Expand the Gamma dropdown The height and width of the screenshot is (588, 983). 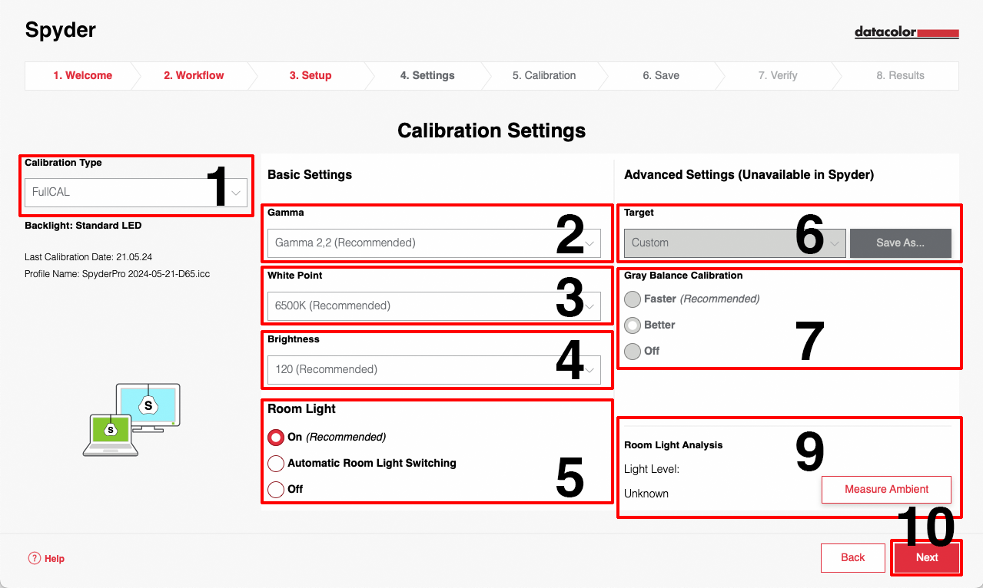(434, 243)
